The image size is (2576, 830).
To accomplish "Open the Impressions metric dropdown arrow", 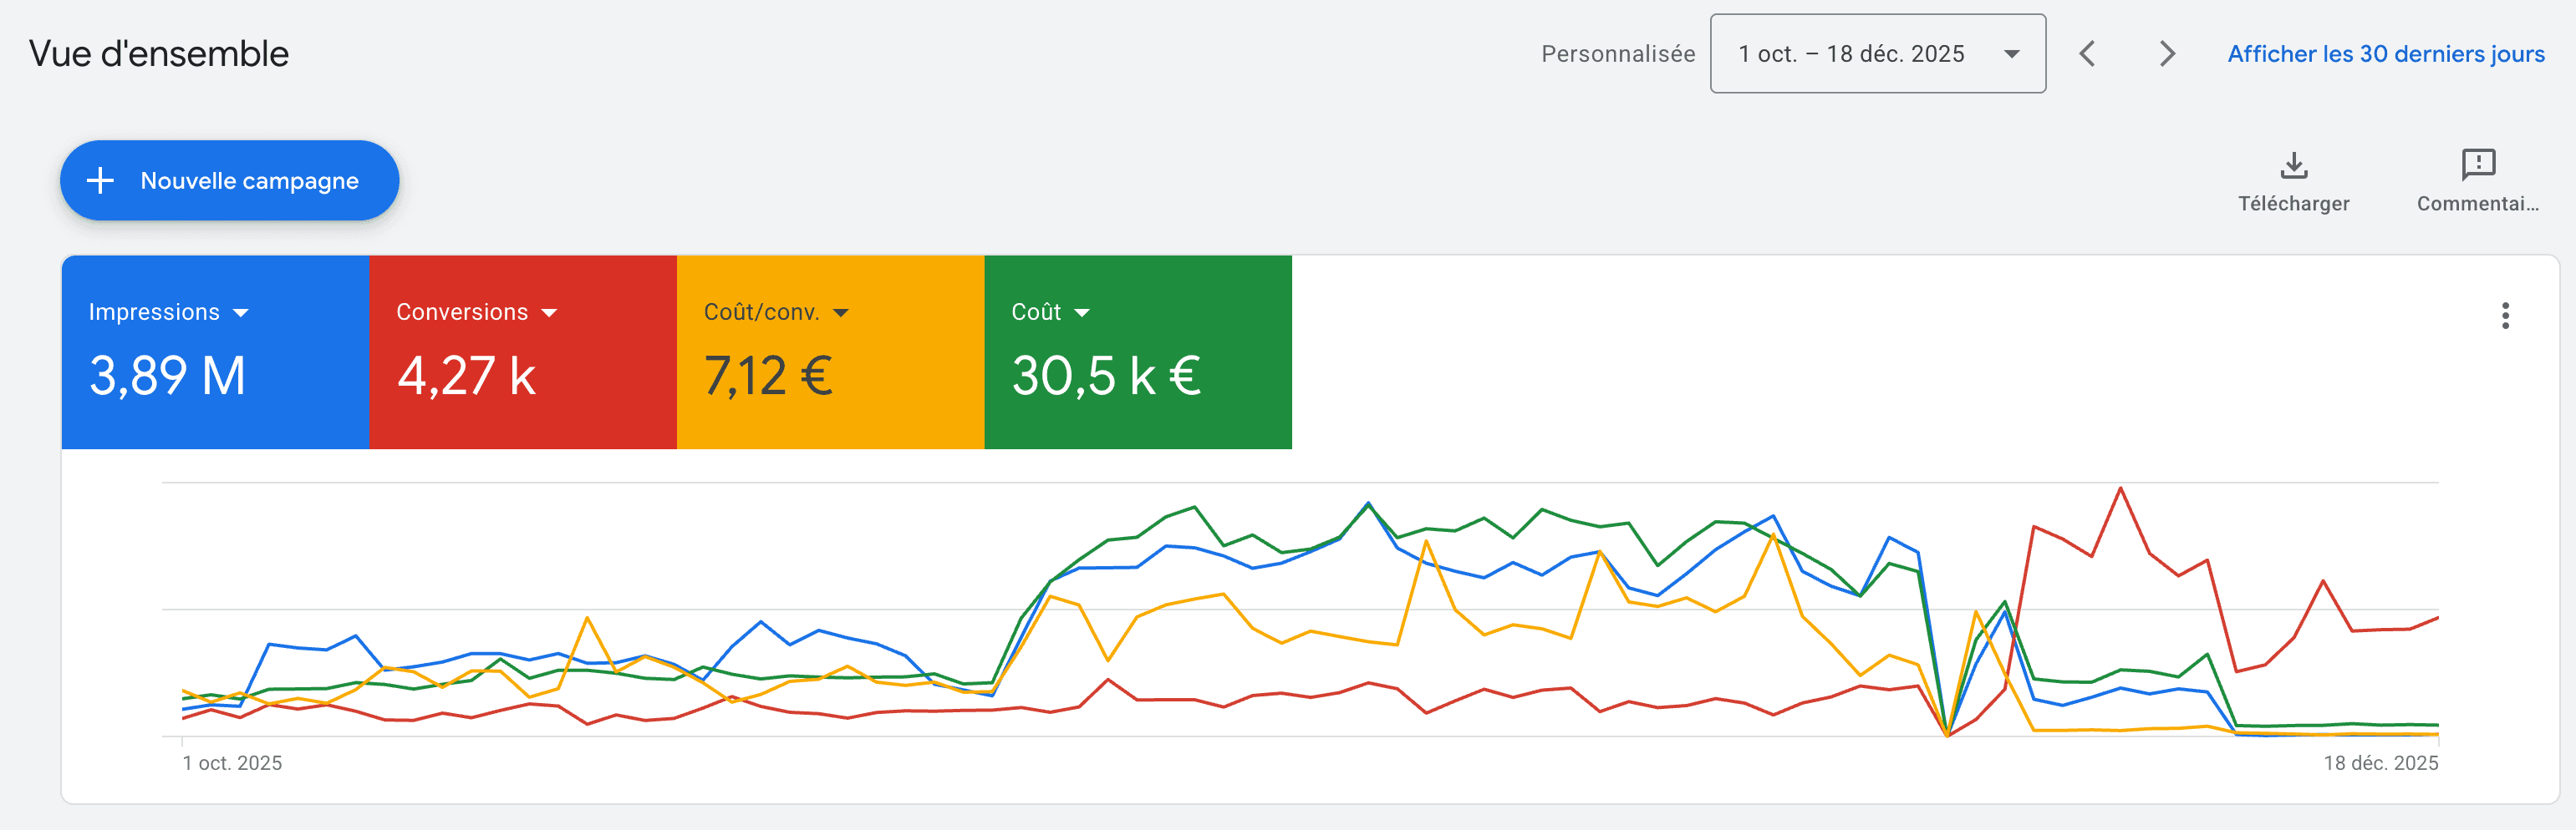I will [x=242, y=312].
